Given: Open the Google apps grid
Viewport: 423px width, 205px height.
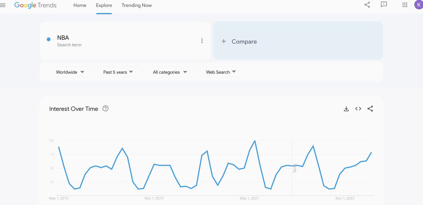Looking at the screenshot, I should [405, 5].
